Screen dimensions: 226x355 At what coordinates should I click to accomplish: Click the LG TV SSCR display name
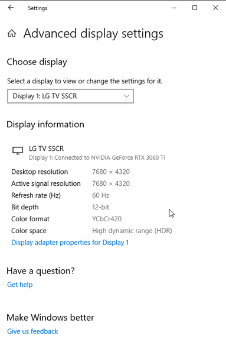[x=46, y=149]
